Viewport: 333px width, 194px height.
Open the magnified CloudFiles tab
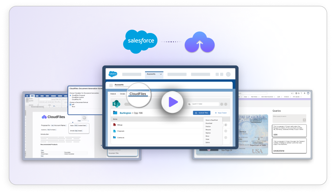click(x=138, y=94)
